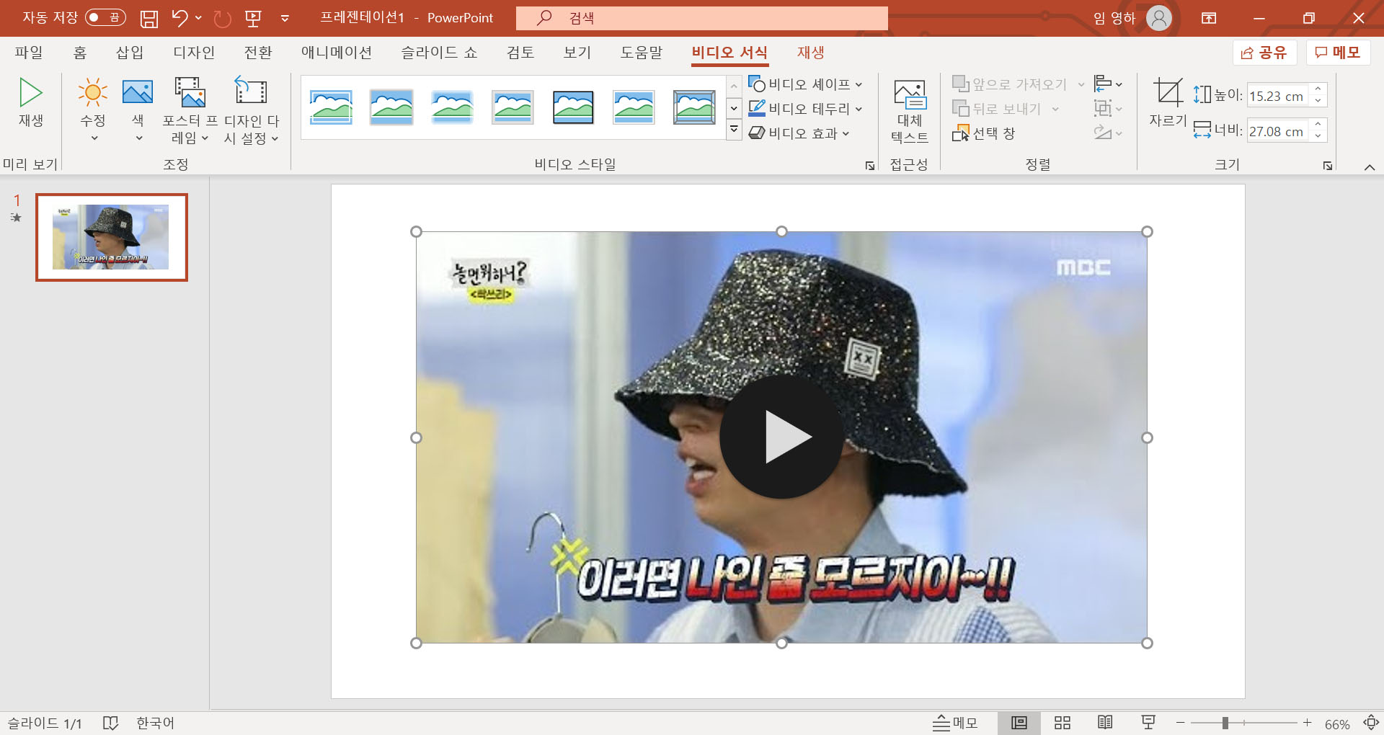Select slide 1 thumbnail
The image size is (1384, 735).
tap(112, 237)
